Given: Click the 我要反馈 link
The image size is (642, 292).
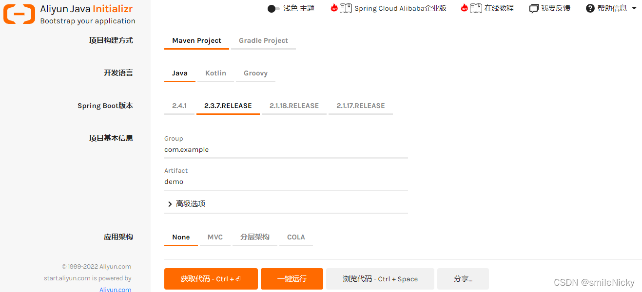Looking at the screenshot, I should tap(556, 8).
